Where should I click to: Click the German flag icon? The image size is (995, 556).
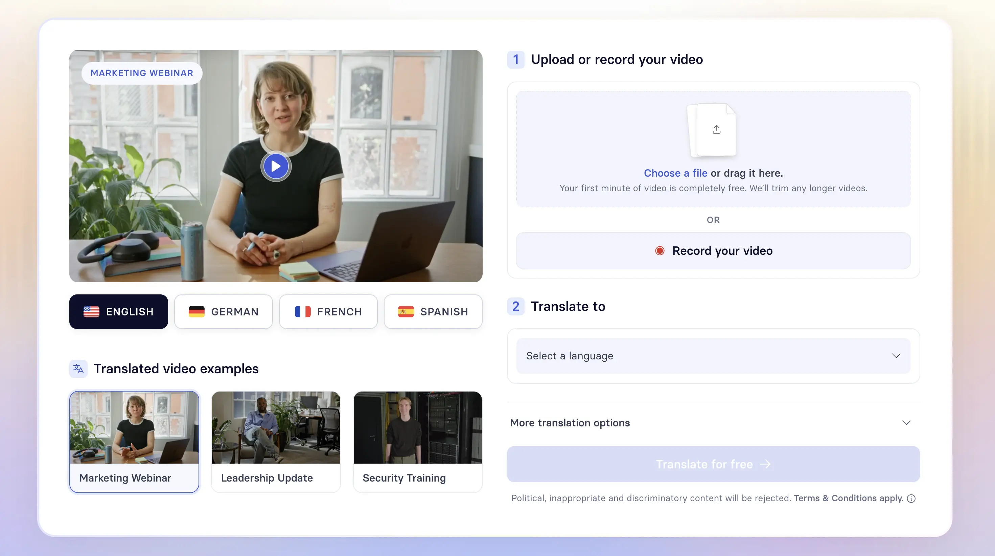click(196, 311)
